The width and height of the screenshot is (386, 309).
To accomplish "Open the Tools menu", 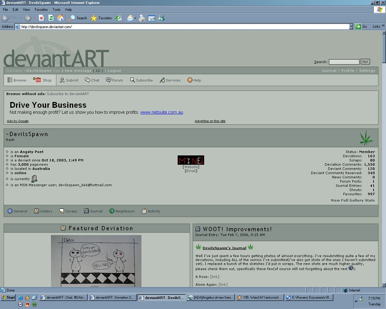I will 56,9.
